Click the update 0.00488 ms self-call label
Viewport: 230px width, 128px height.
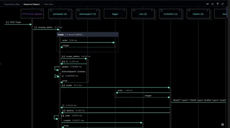72,67
